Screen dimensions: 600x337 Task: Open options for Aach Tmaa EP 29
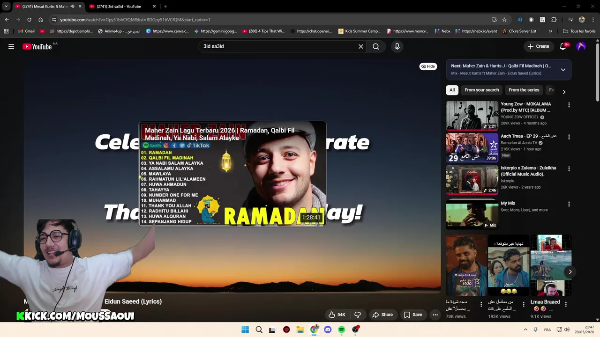[x=569, y=137]
